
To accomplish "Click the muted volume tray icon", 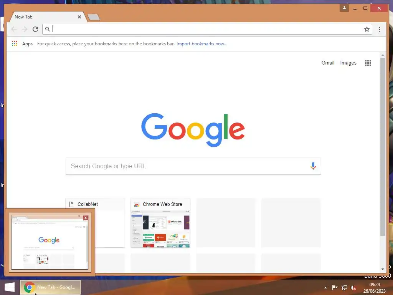I will (x=353, y=288).
